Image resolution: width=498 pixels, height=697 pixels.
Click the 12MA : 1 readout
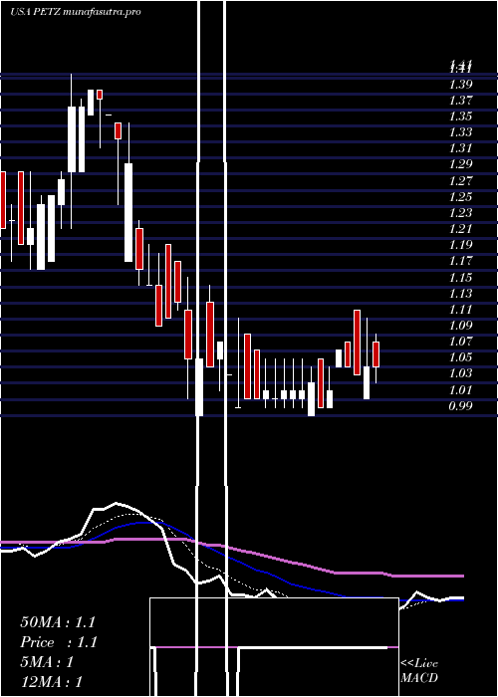[51, 682]
